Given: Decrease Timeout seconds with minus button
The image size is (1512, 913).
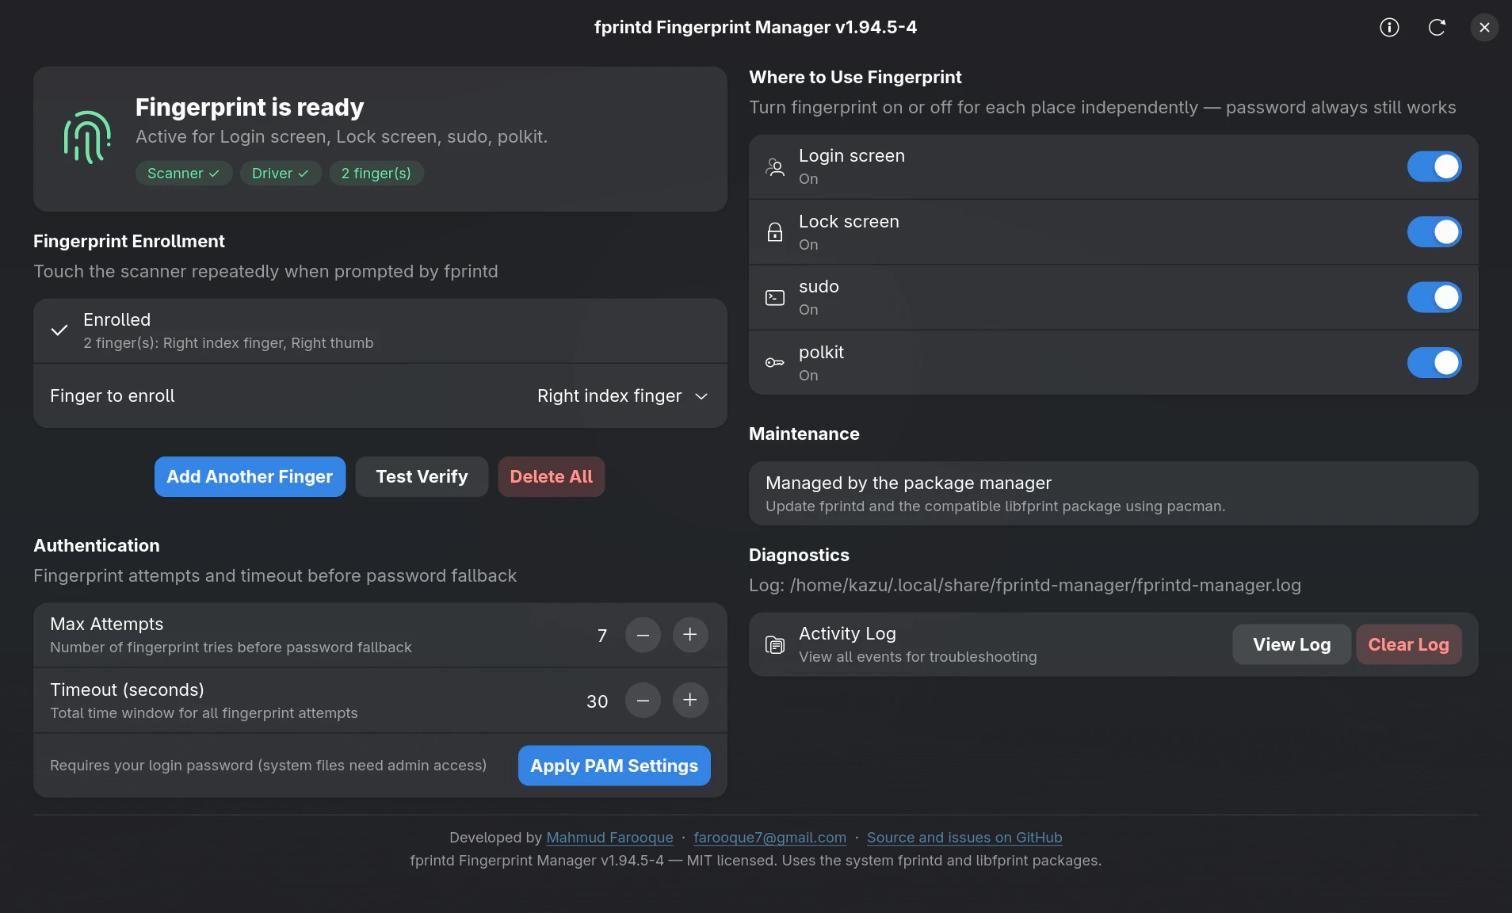Looking at the screenshot, I should [x=643, y=701].
